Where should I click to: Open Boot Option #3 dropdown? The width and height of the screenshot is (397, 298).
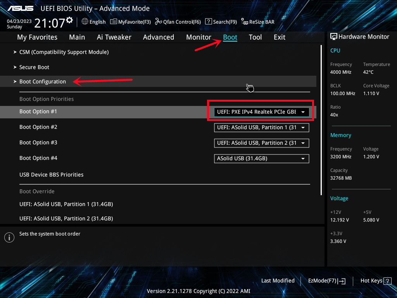pyautogui.click(x=262, y=143)
